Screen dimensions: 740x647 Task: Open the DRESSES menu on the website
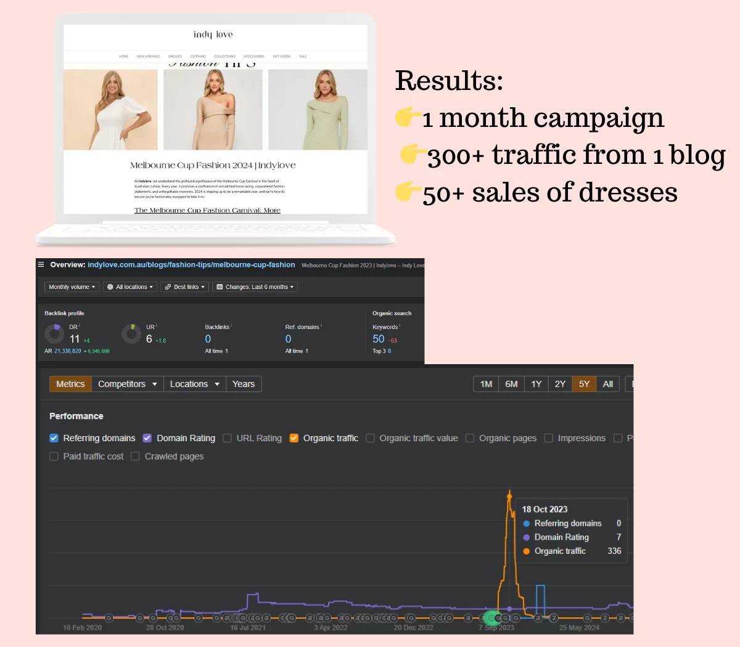tap(175, 57)
